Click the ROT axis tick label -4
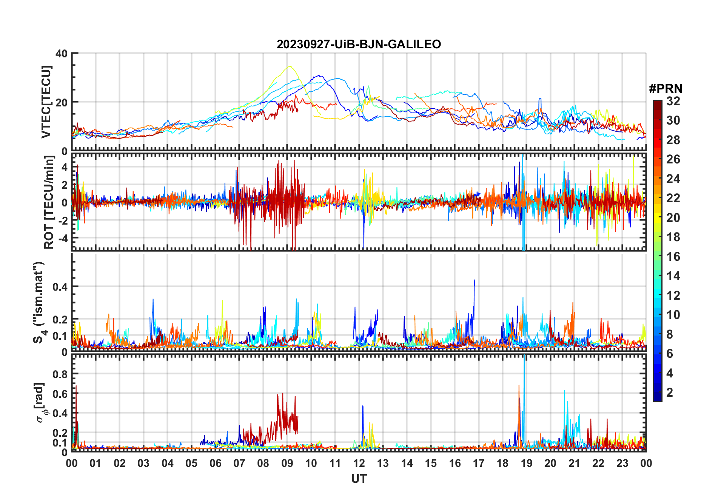 (63, 239)
